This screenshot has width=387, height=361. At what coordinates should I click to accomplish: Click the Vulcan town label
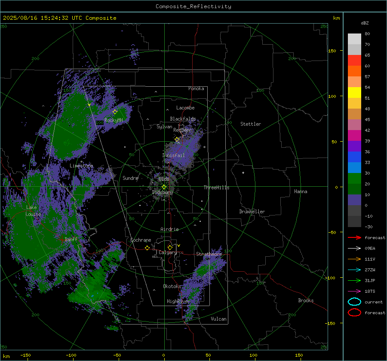pos(218,319)
